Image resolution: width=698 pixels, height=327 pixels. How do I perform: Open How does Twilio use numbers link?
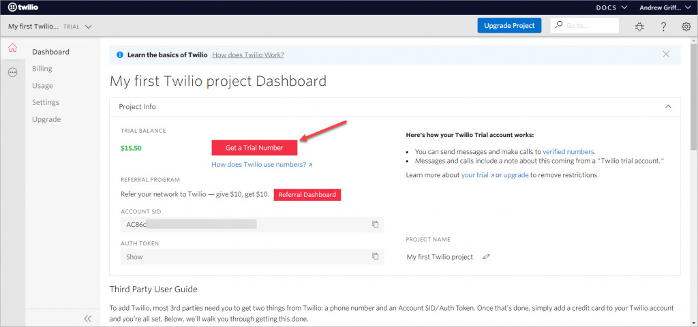pyautogui.click(x=262, y=165)
